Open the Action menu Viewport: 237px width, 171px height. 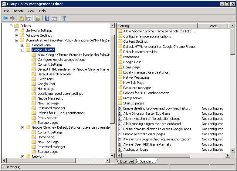pos(18,11)
